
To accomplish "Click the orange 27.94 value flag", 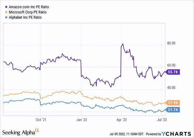I will [x=172, y=103].
